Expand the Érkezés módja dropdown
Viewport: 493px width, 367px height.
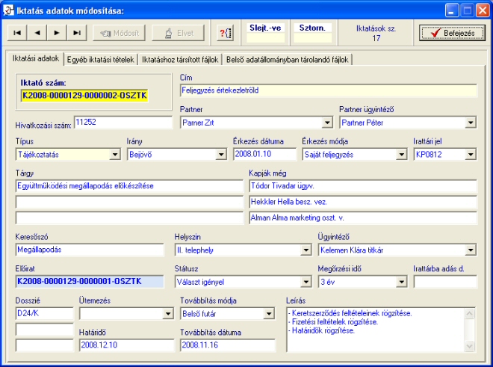[402, 155]
